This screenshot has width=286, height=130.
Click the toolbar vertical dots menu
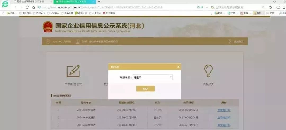pos(211,13)
